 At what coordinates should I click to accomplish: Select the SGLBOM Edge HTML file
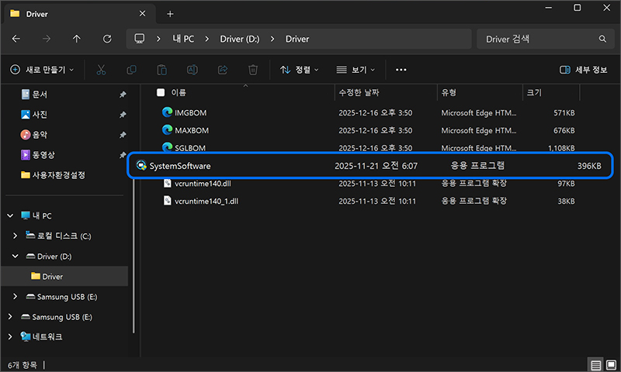190,148
